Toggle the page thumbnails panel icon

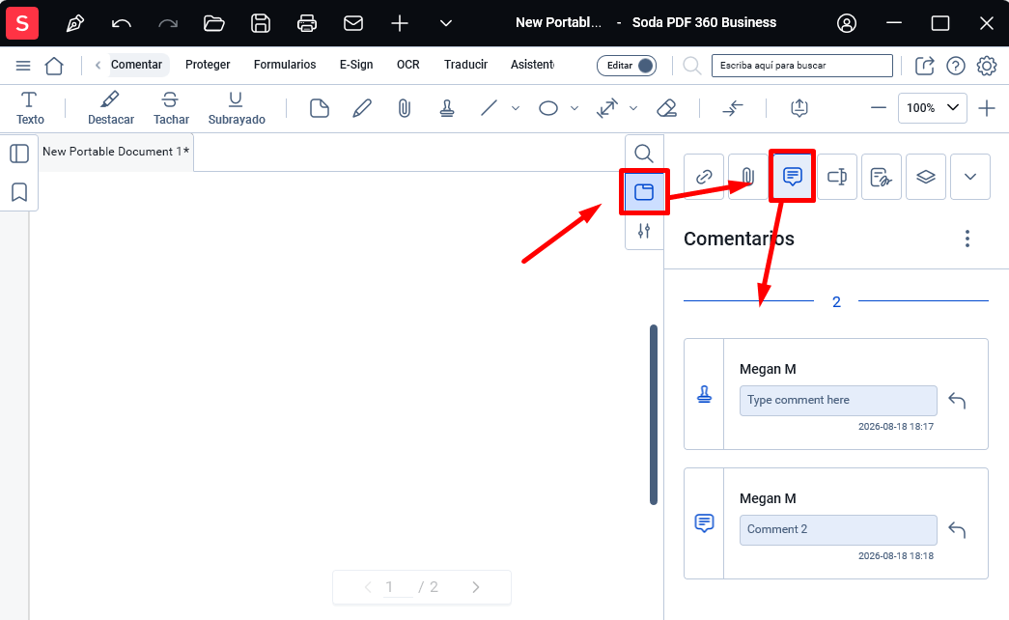pyautogui.click(x=19, y=154)
